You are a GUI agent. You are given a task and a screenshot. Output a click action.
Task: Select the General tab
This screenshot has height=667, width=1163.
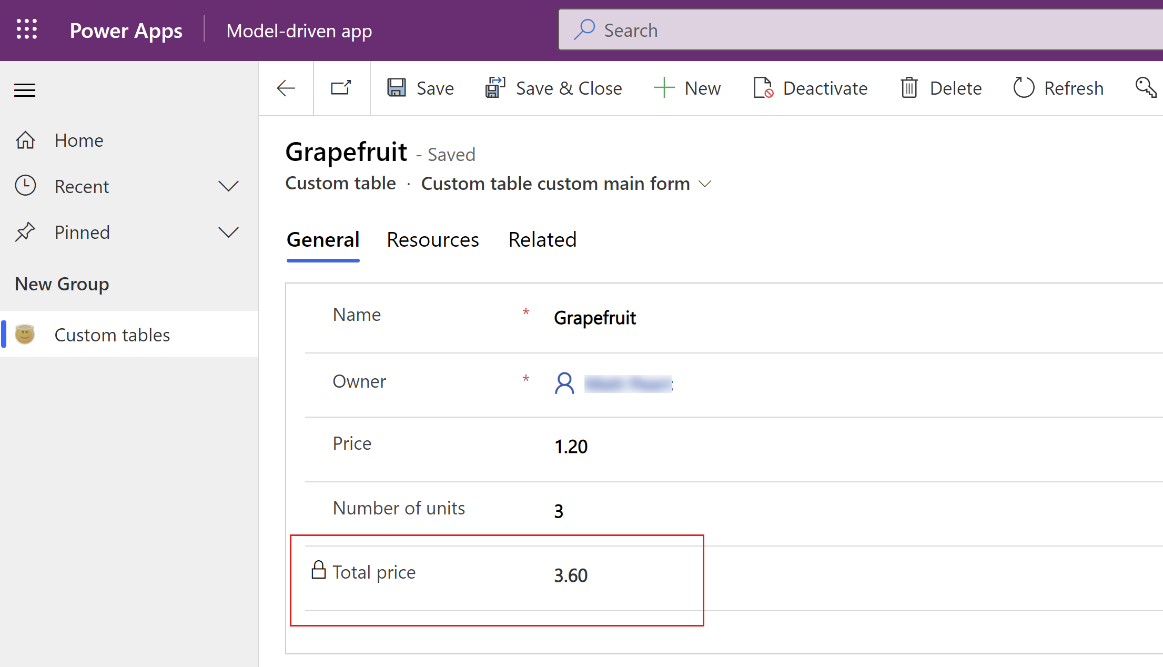click(322, 238)
